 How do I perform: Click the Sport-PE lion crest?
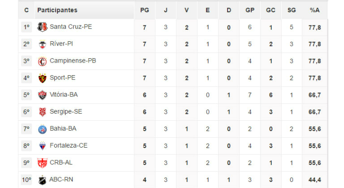pos(42,78)
